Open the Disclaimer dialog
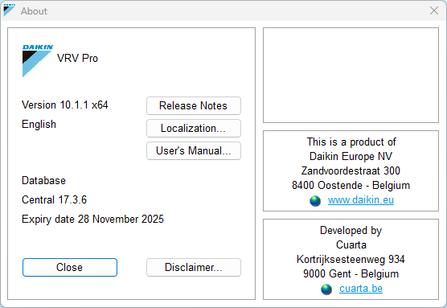Image resolution: width=447 pixels, height=308 pixels. click(x=194, y=268)
